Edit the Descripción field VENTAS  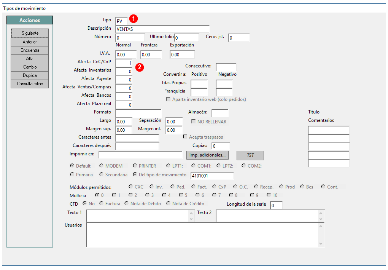coord(162,29)
